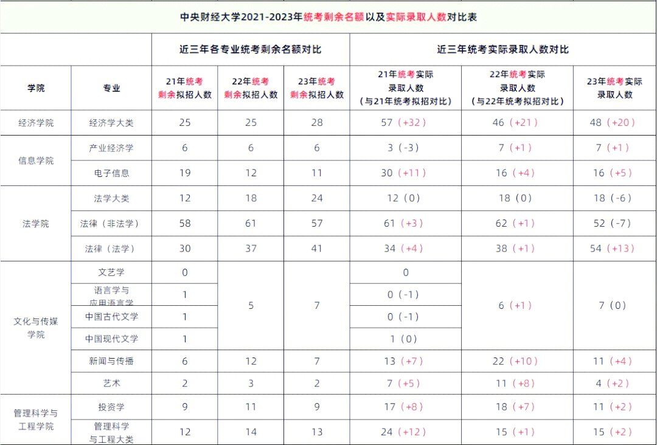Click the 23年统考实际录取人数 column header
Image resolution: width=657 pixels, height=445 pixels.
tap(614, 88)
